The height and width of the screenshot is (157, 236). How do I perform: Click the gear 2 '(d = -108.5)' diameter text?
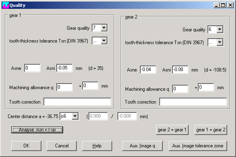pos(215,70)
